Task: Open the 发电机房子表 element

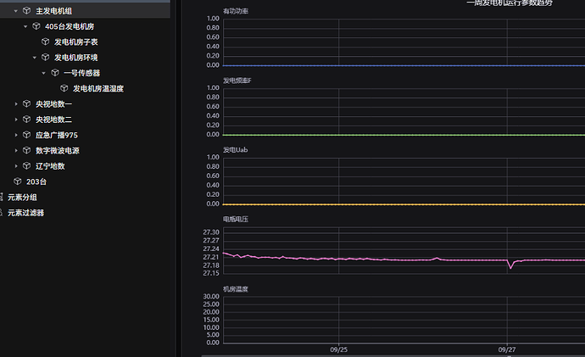Action: pyautogui.click(x=76, y=42)
